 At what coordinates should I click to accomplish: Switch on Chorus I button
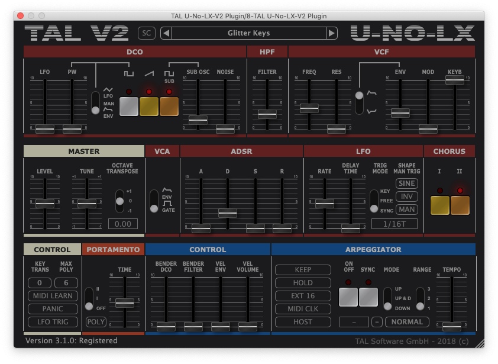coord(440,205)
